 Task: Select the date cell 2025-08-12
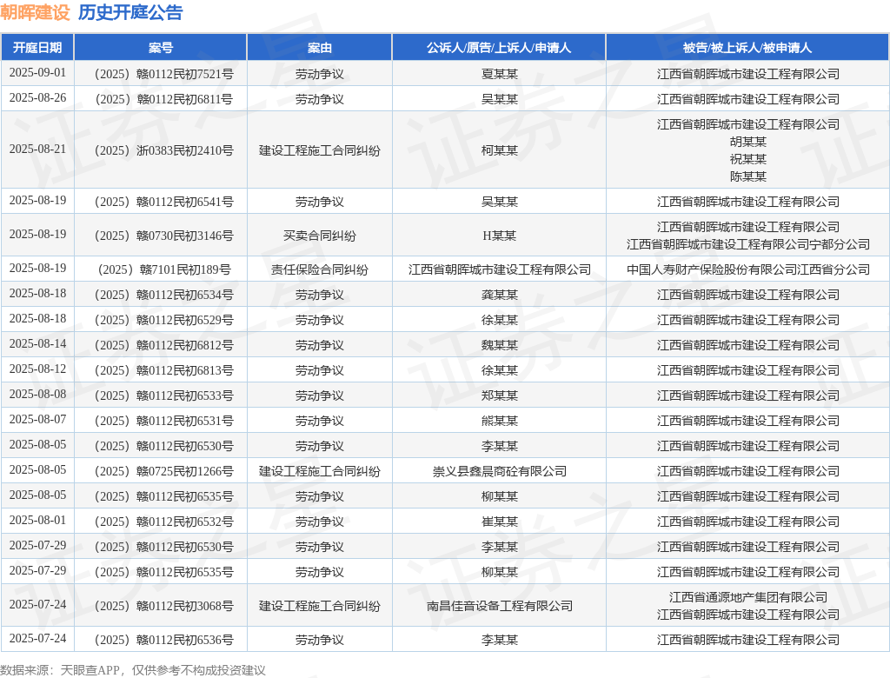[37, 369]
